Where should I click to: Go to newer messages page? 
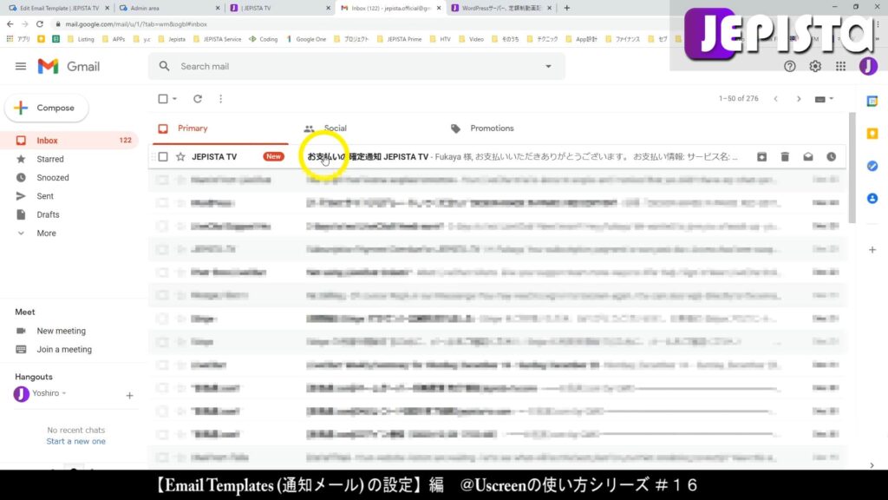point(776,99)
